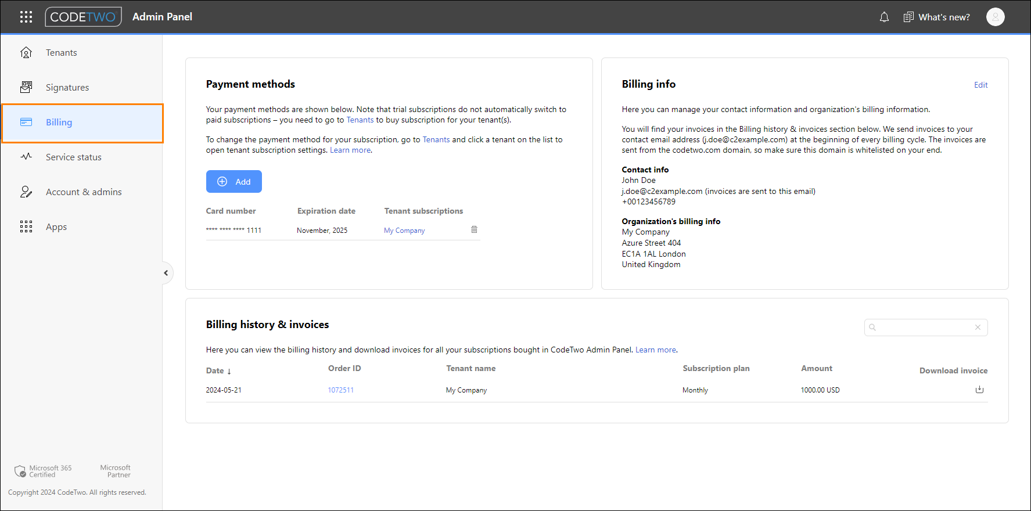The width and height of the screenshot is (1031, 511).
Task: Click the card number **** 1111
Action: [233, 231]
